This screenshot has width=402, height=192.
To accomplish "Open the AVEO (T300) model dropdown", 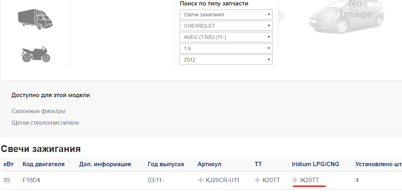I will tap(226, 37).
